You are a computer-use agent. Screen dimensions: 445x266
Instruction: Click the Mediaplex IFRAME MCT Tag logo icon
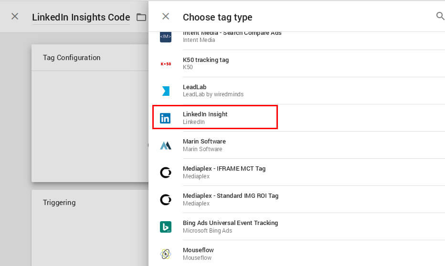pos(166,172)
